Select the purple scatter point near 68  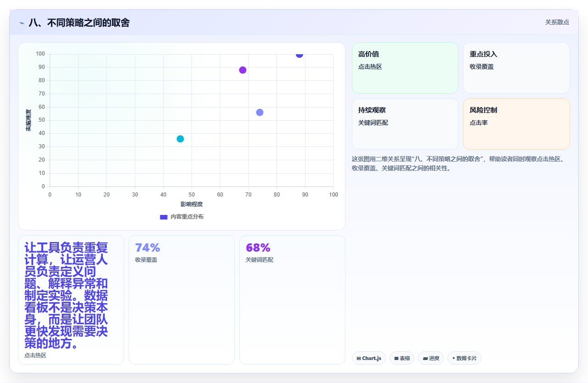(x=243, y=70)
